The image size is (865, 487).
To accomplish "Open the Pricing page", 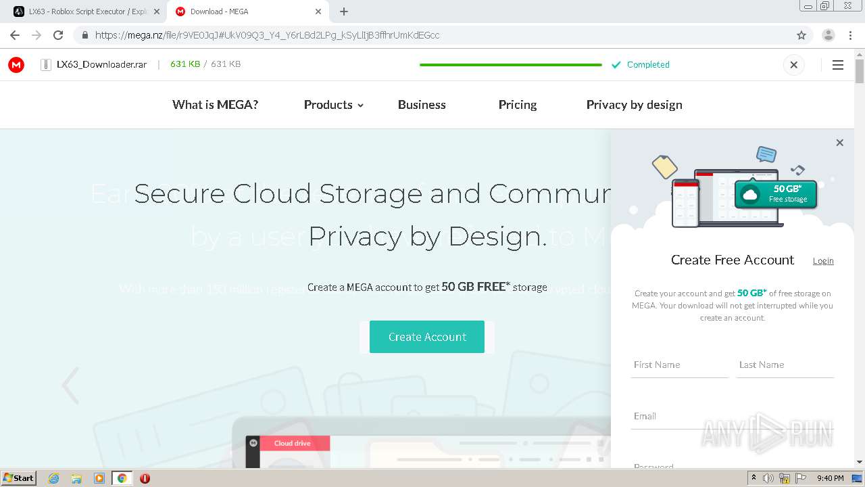I will [x=518, y=105].
